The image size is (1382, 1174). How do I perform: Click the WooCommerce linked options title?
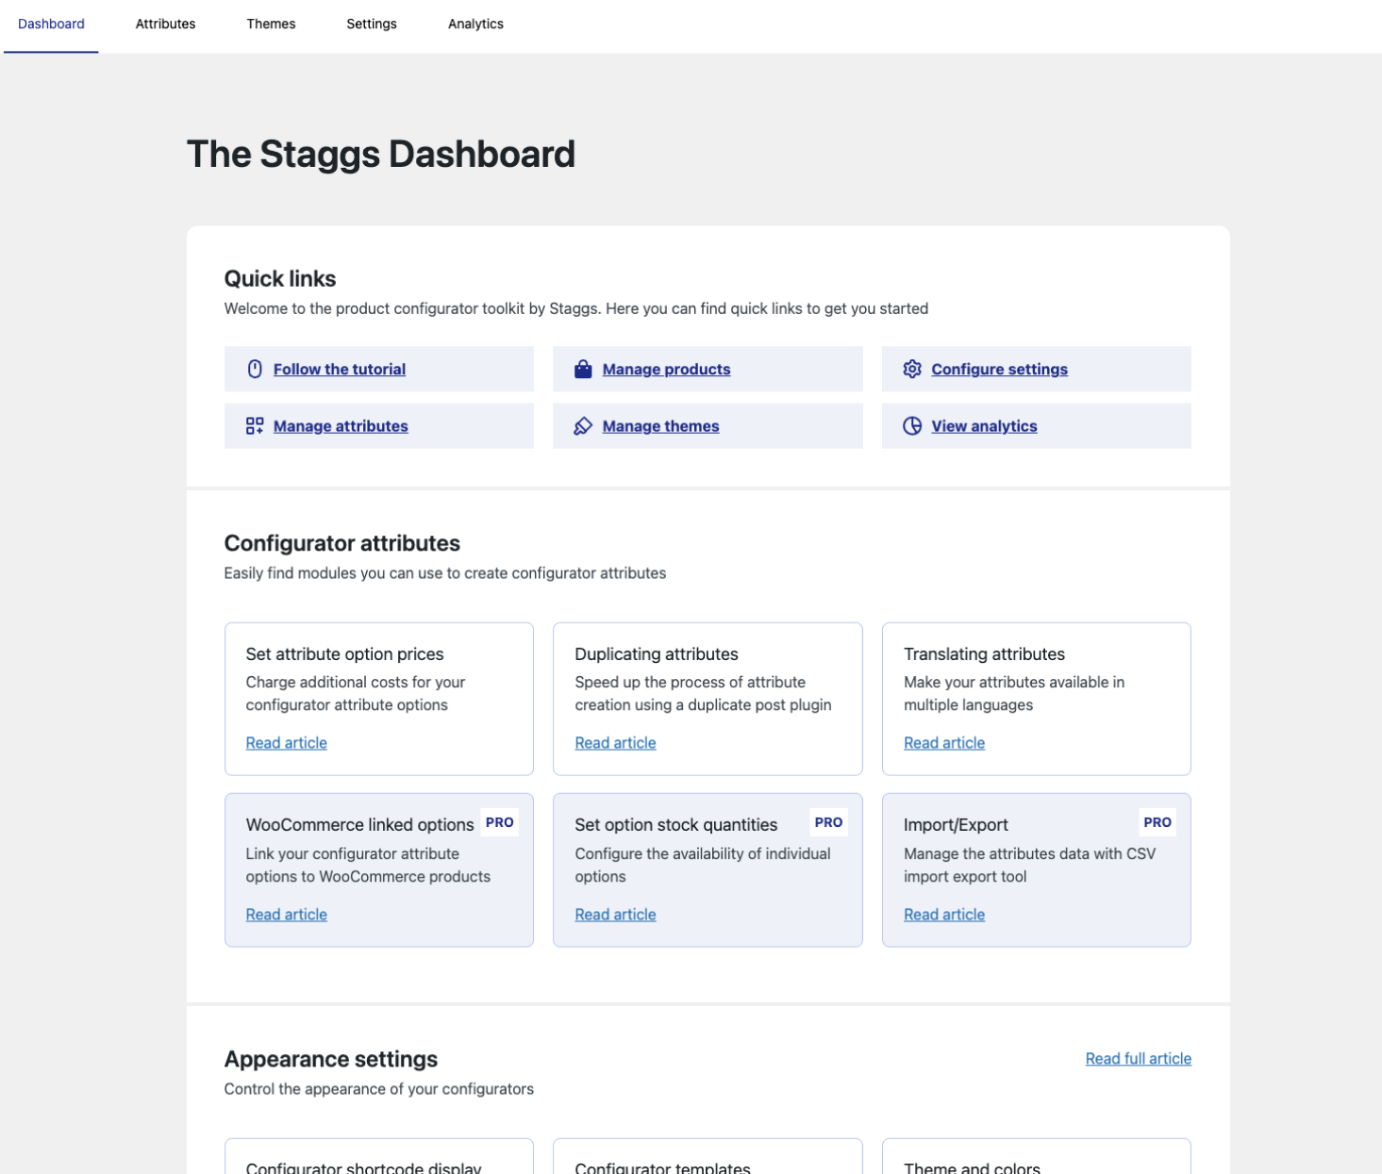coord(359,825)
